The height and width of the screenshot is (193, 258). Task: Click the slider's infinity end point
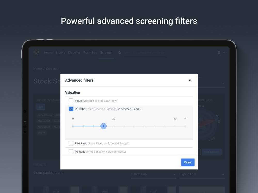(185, 126)
